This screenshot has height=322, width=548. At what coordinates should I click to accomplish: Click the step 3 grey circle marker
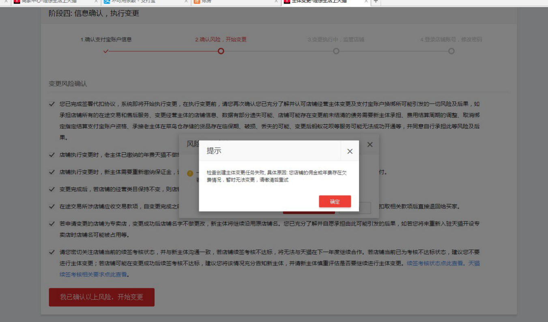point(336,51)
